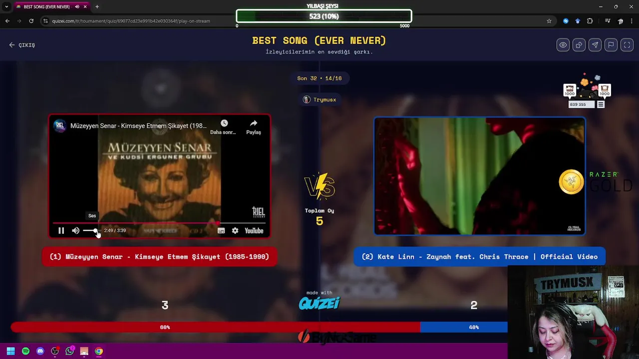Expand the tab search dropdown arrow
Image resolution: width=639 pixels, height=359 pixels.
tap(6, 6)
